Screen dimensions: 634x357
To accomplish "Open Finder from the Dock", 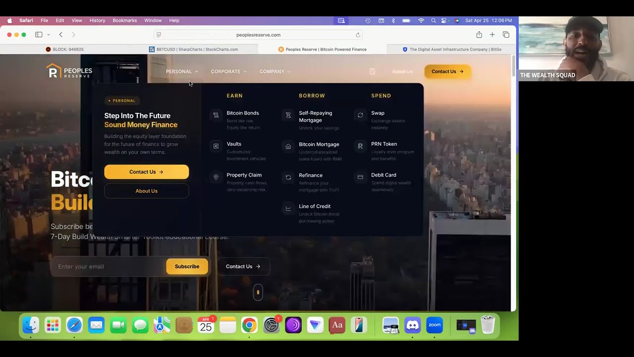I will point(31,325).
